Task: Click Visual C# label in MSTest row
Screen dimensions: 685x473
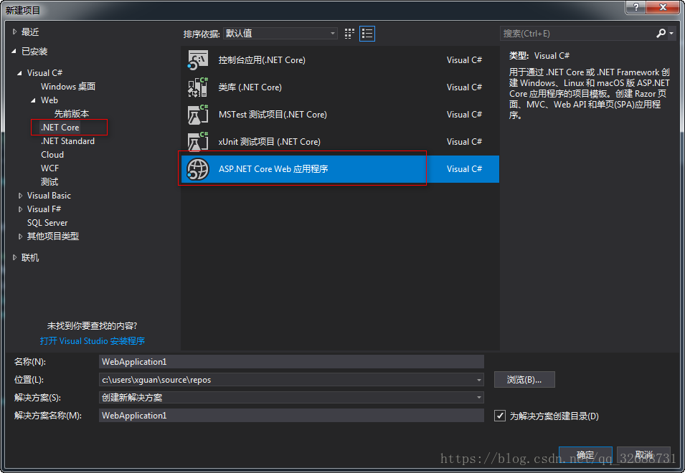Action: [x=464, y=115]
